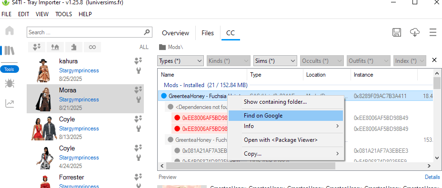The height and width of the screenshot is (188, 442).
Task: Switch to the Files tab
Action: pos(208,33)
